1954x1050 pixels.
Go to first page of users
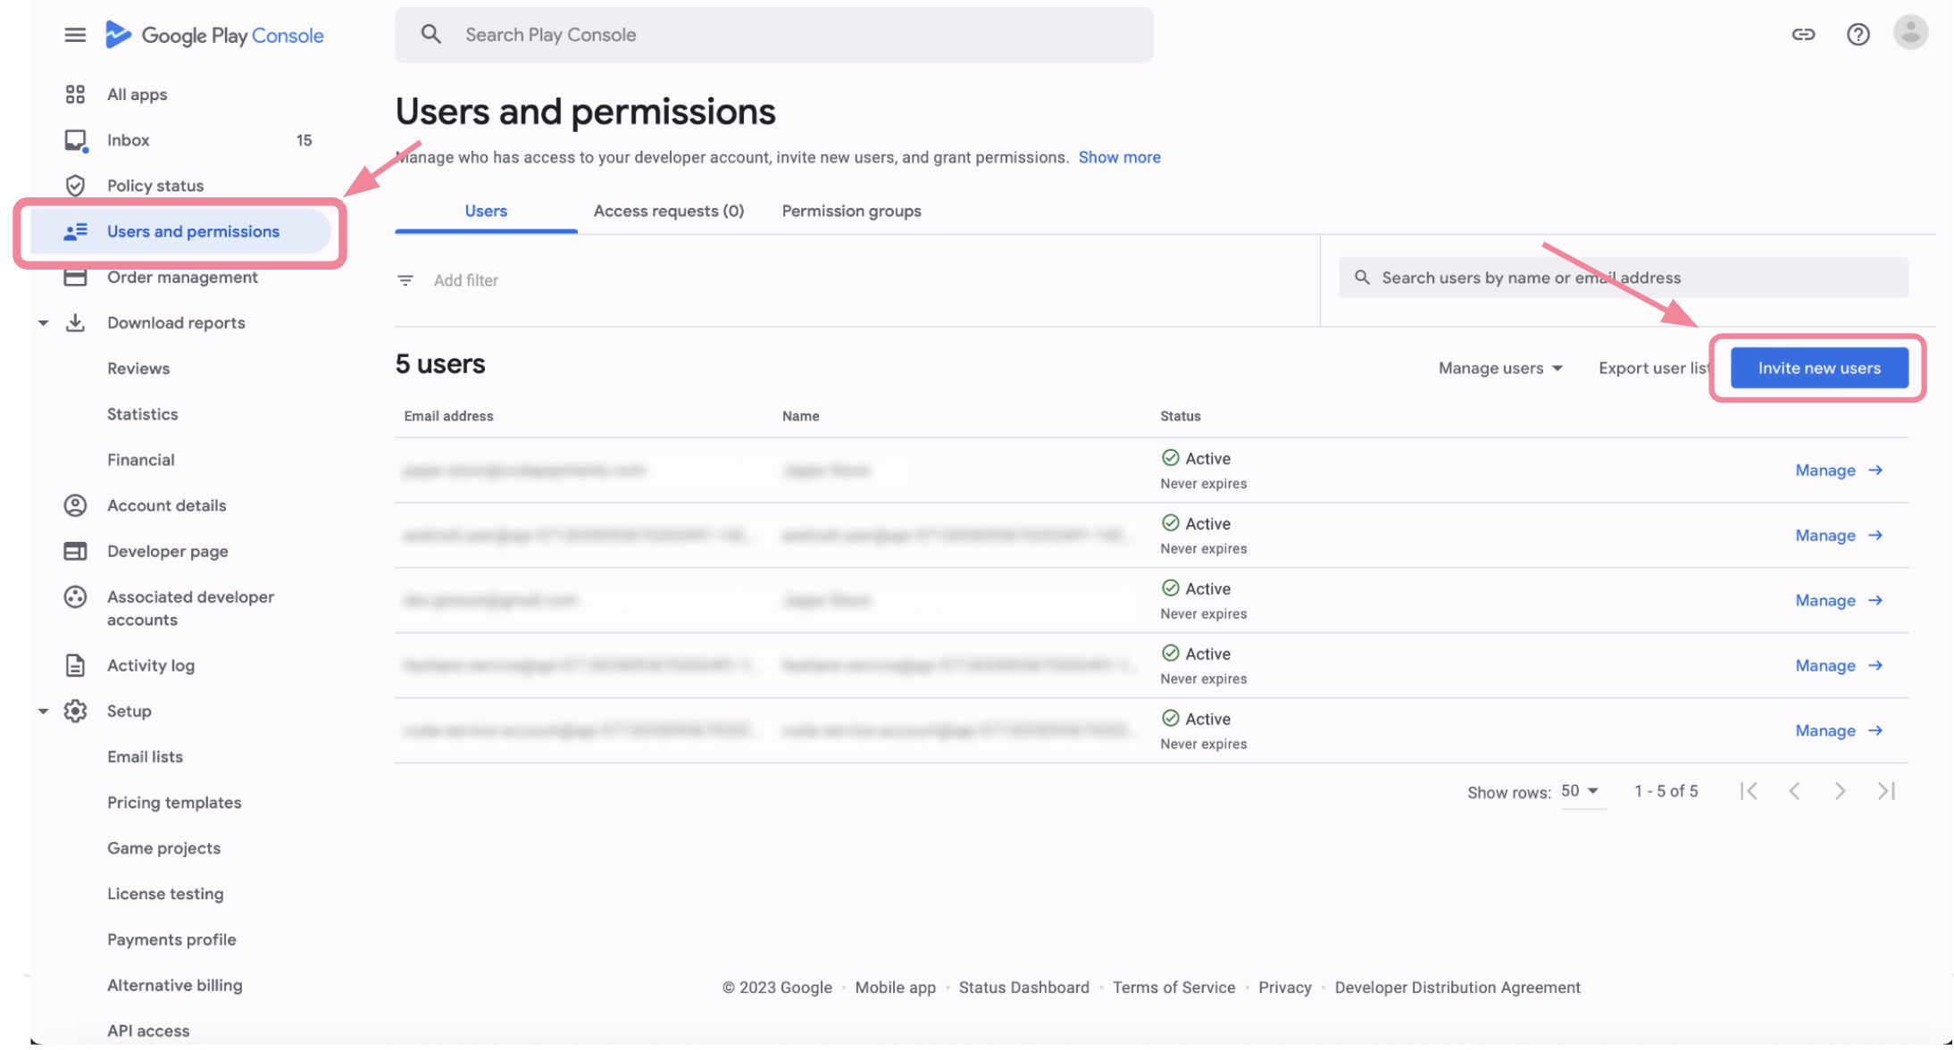[1749, 791]
